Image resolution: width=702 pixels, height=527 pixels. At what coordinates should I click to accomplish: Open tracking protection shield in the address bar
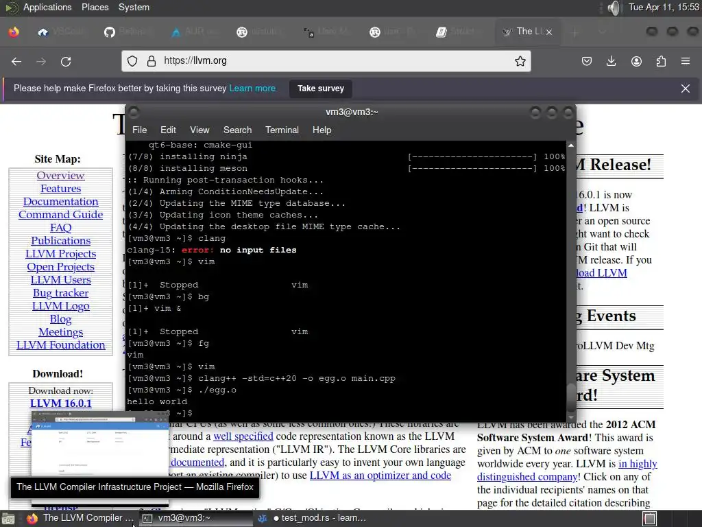pos(132,61)
